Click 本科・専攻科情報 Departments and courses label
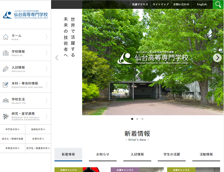 pyautogui.click(x=27, y=85)
